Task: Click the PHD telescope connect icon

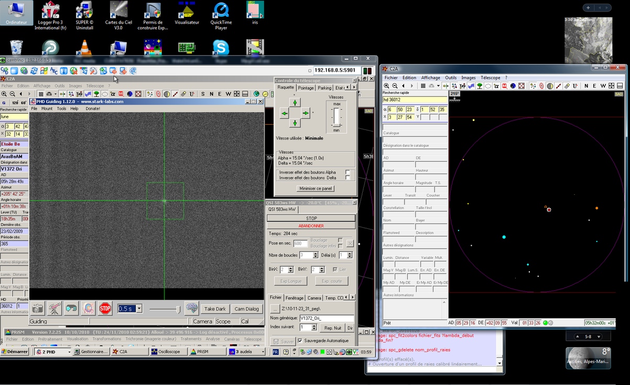Action: [x=55, y=308]
